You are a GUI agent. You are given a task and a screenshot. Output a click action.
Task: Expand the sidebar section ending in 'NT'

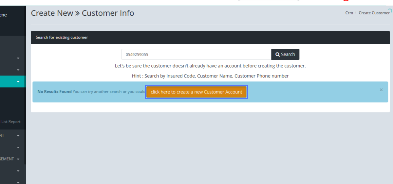[18, 135]
